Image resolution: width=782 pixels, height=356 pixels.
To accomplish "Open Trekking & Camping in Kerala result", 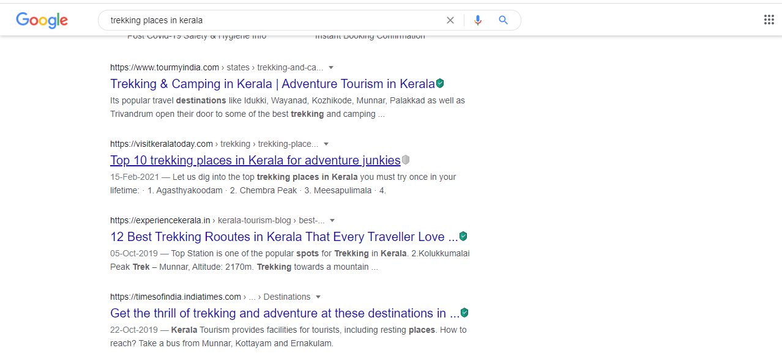I will [272, 84].
